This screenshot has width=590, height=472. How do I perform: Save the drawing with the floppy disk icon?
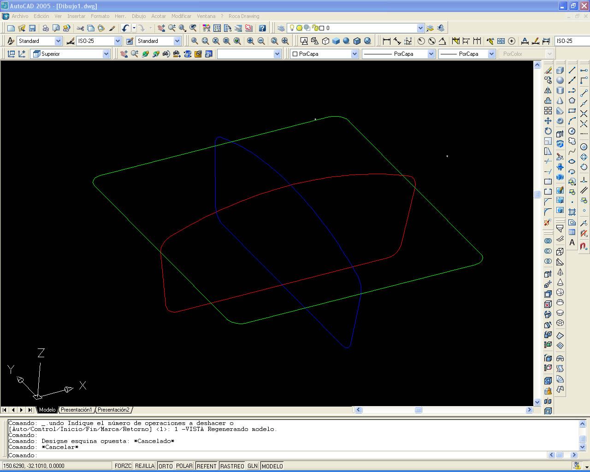tap(32, 28)
